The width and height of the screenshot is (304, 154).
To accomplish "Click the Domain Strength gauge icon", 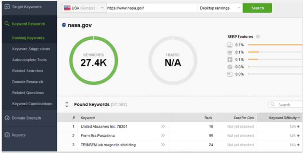I will tap(7, 118).
